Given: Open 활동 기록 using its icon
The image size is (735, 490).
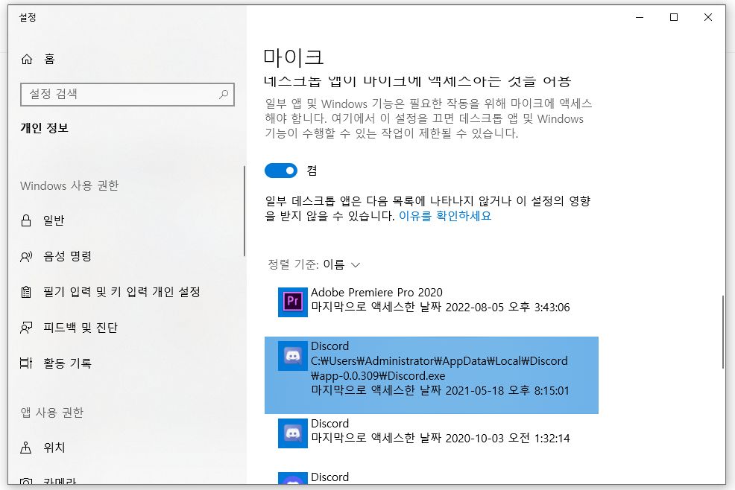Looking at the screenshot, I should click(27, 363).
